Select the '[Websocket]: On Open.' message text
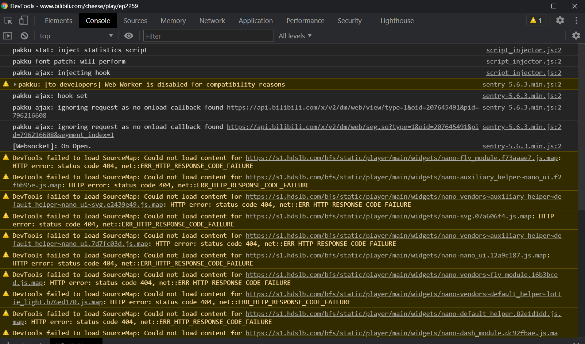Viewport: 585px width, 344px height. point(52,146)
